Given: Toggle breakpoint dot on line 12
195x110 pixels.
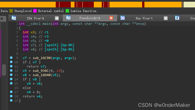Looking at the screenshot, I should [11, 70].
